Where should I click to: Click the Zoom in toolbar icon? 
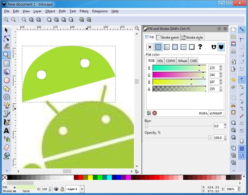pos(6,20)
